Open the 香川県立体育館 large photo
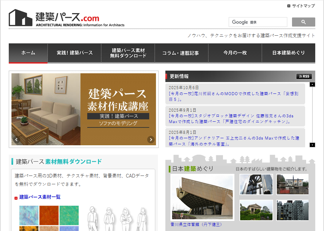The image size is (324, 231). [202, 197]
